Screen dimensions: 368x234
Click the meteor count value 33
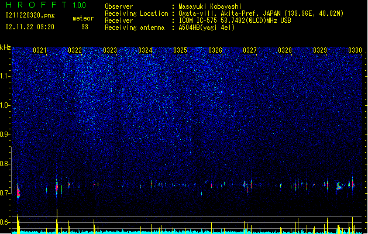point(85,27)
